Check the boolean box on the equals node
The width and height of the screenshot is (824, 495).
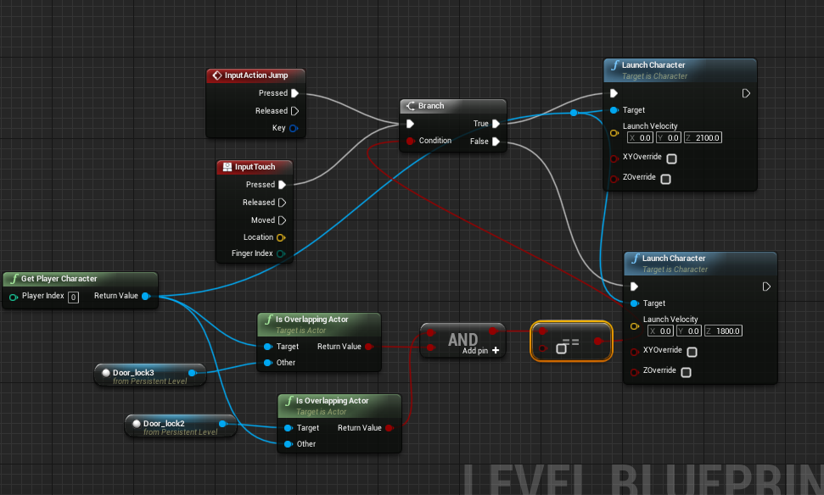point(561,348)
